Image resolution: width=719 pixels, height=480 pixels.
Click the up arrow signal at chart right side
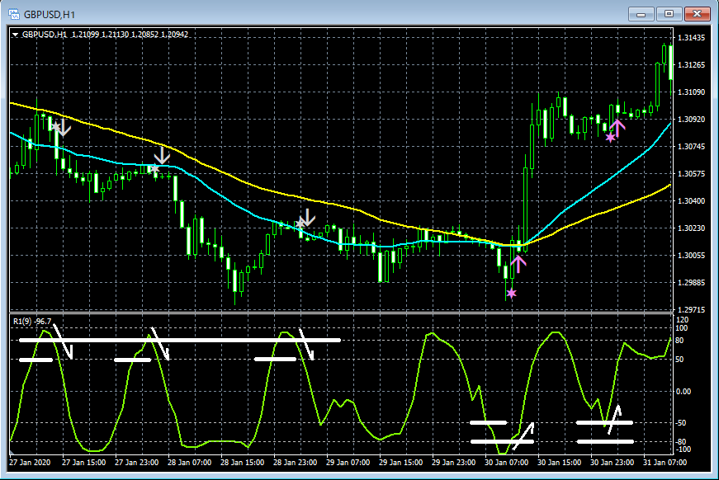[x=618, y=126]
